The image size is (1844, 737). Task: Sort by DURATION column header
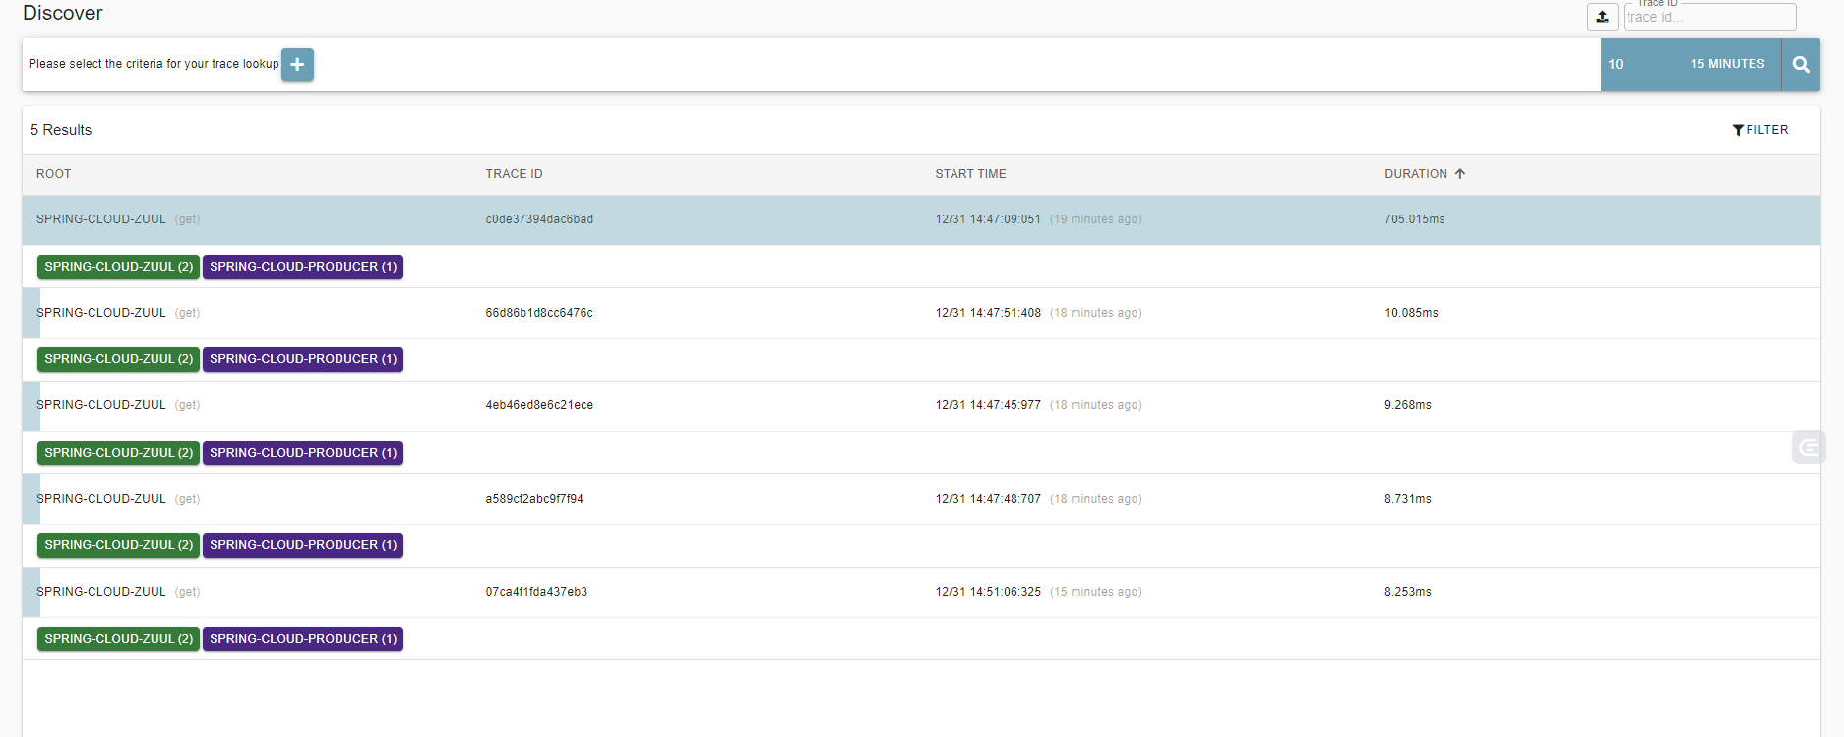(x=1415, y=174)
